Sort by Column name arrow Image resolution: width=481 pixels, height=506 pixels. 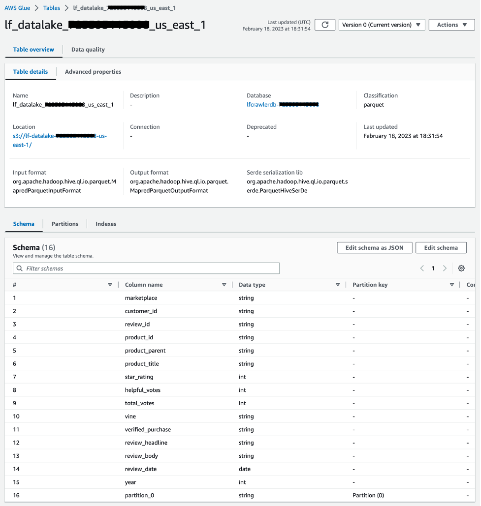[224, 285]
